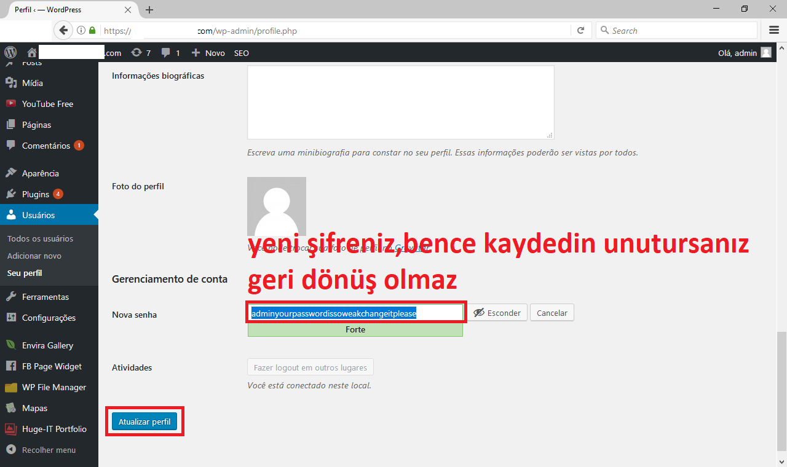
Task: Click the Novo plus icon
Action: coord(196,53)
